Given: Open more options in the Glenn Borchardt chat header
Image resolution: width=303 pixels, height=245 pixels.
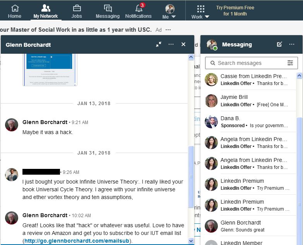Looking at the screenshot, I should [x=171, y=44].
